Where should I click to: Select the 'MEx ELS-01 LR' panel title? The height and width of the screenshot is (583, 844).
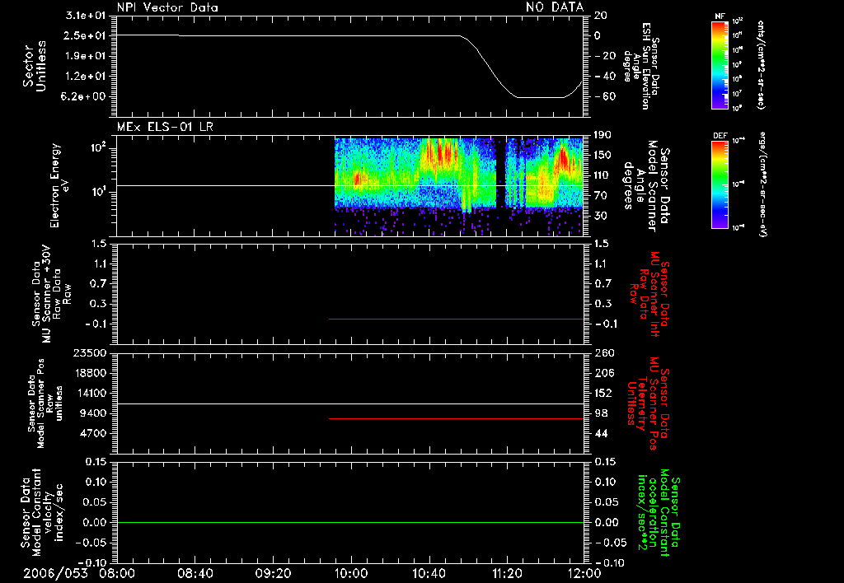[x=165, y=127]
